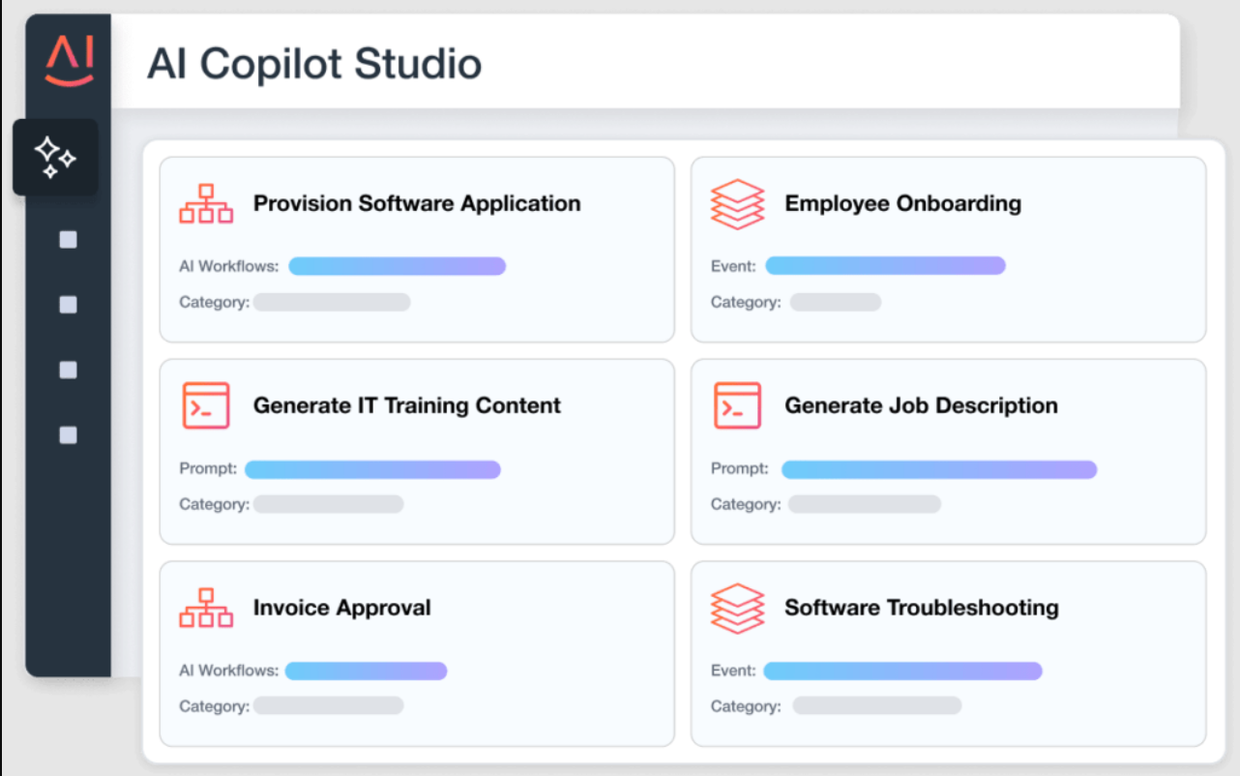Click Prompt bar in Generate IT Training Content

point(372,469)
